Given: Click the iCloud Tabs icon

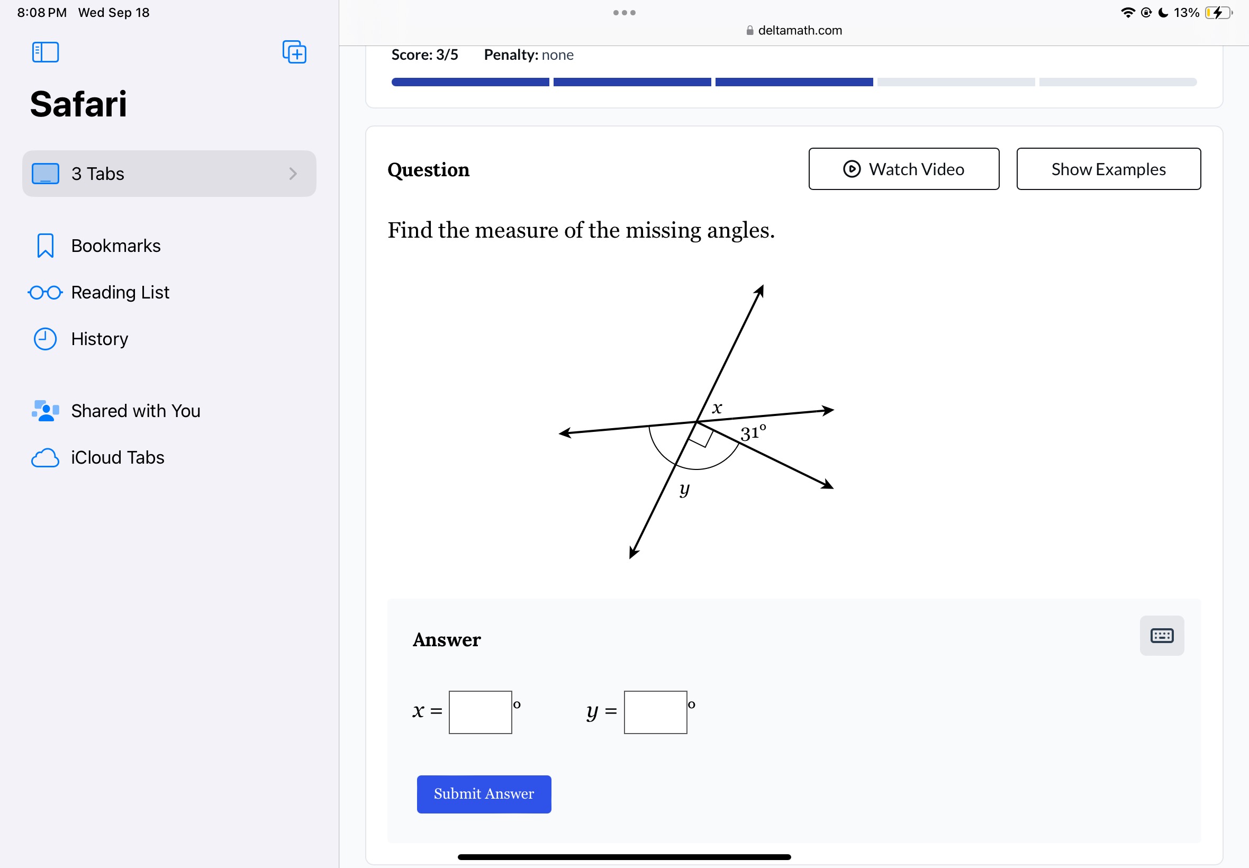Looking at the screenshot, I should pos(44,456).
